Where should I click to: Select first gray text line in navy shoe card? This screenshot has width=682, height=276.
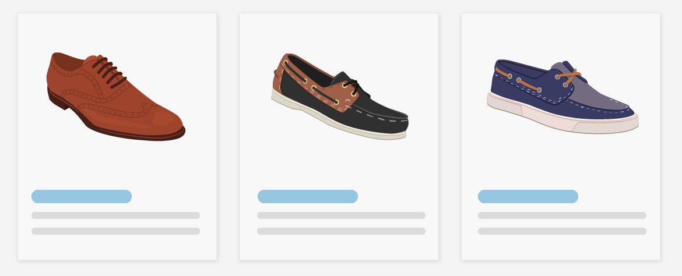point(562,215)
